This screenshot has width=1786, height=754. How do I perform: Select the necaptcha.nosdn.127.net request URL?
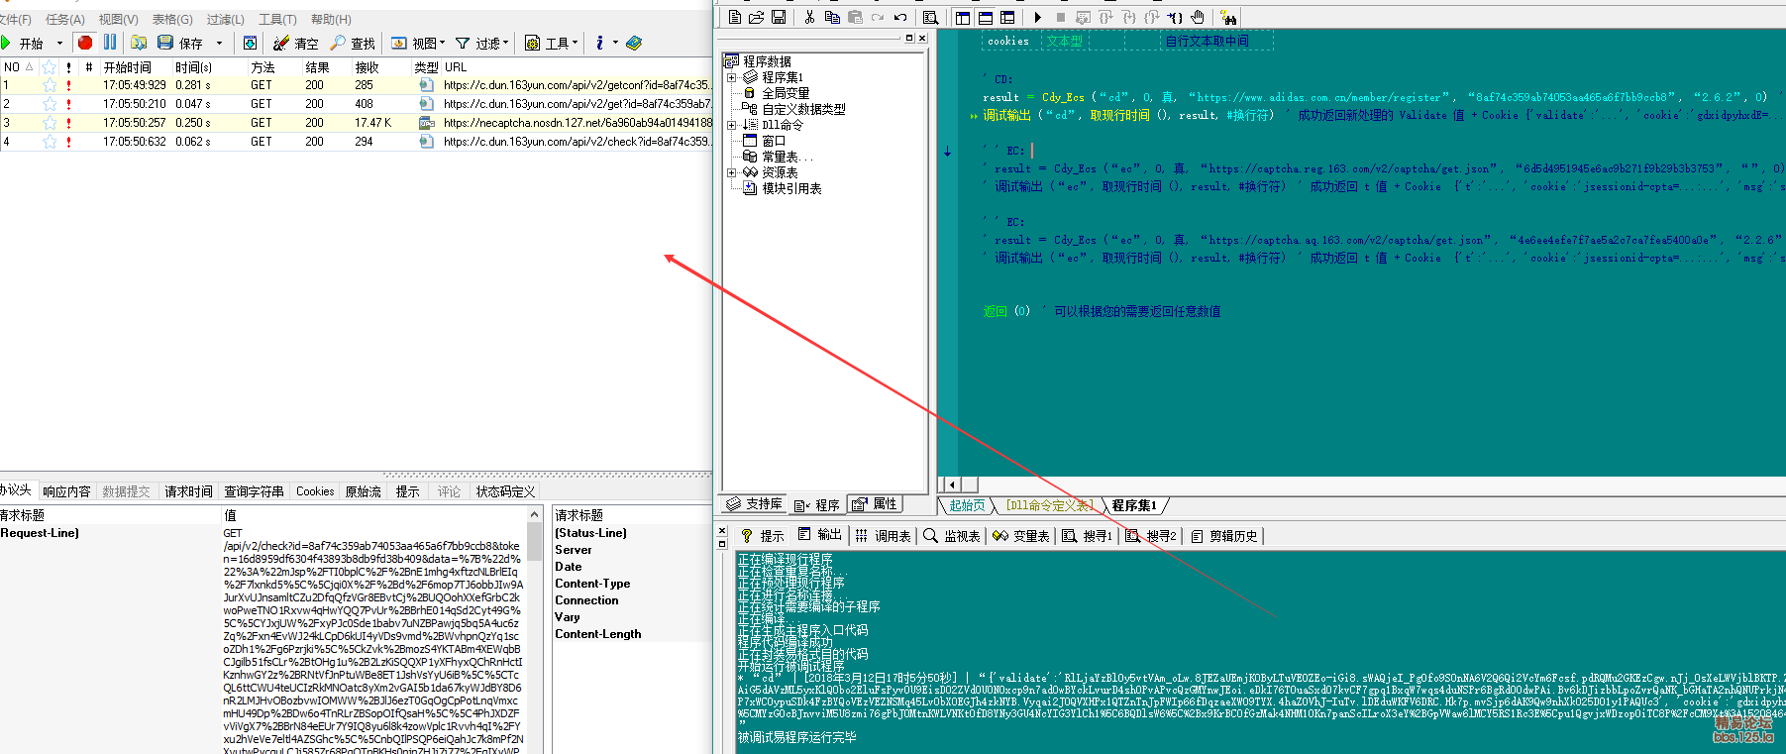click(578, 123)
